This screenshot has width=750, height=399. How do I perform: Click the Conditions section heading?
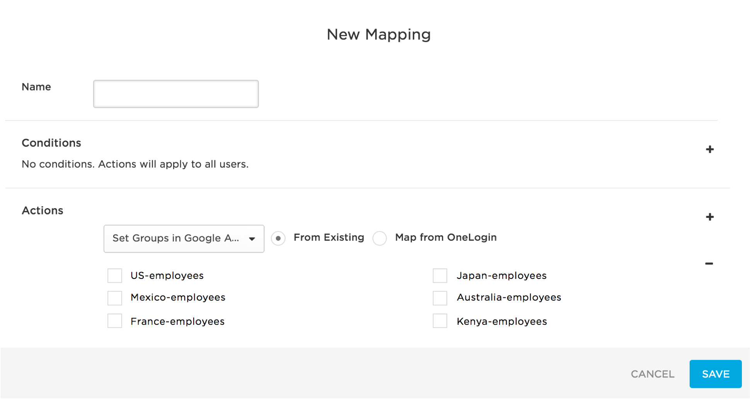pos(51,143)
